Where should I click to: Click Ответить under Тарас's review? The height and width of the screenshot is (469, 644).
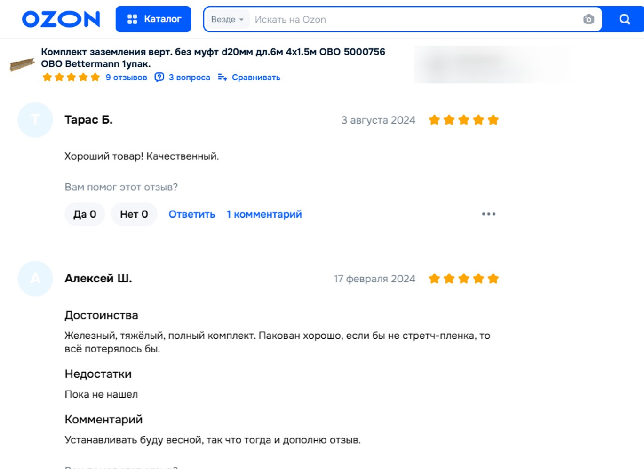[192, 214]
